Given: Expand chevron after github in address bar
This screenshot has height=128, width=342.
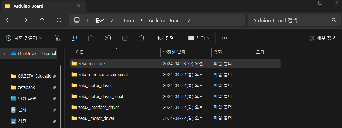Looking at the screenshot, I should 141,20.
